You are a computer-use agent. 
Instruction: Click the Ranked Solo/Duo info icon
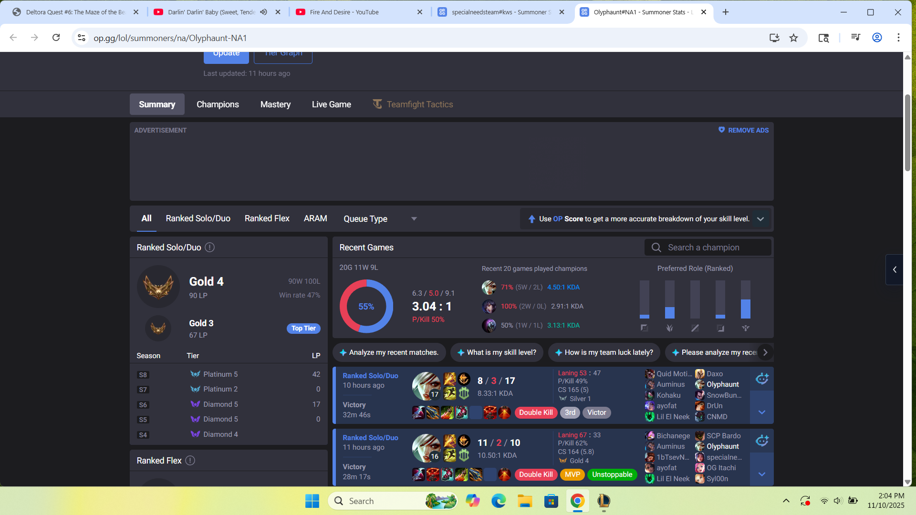209,247
